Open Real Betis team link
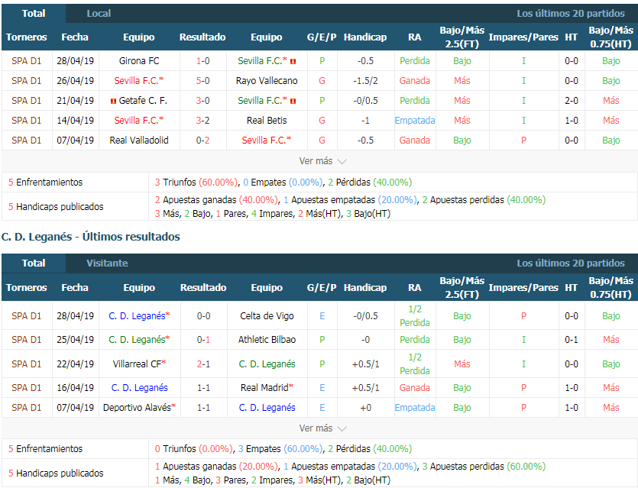 pos(267,121)
